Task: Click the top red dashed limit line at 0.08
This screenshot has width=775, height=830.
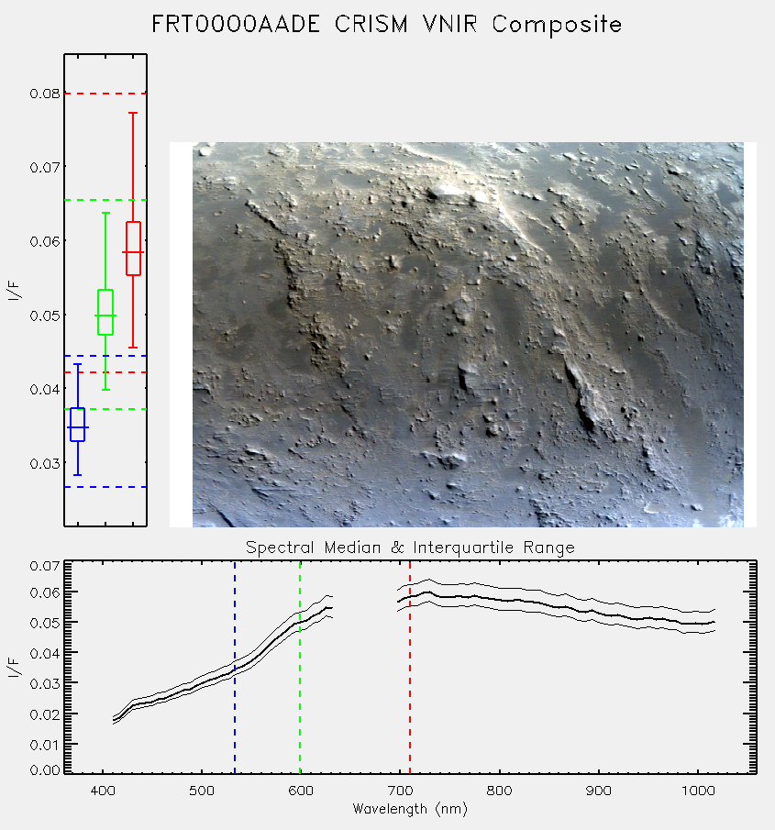Action: click(x=105, y=94)
